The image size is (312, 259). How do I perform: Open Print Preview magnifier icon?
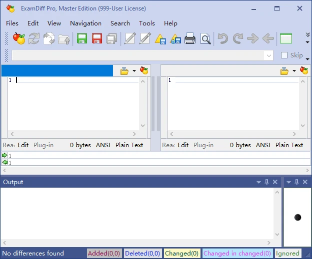pyautogui.click(x=205, y=38)
